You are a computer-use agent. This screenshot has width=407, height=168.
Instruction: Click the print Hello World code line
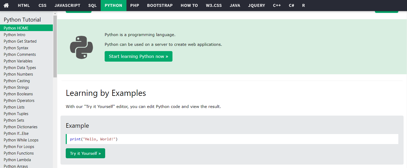point(232,139)
